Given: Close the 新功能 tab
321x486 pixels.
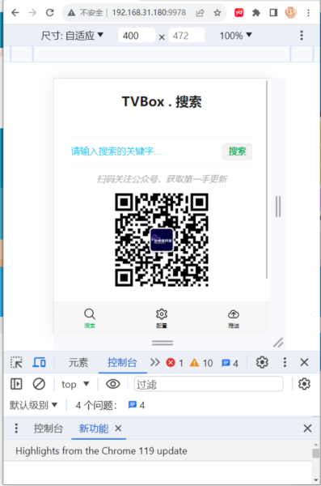Looking at the screenshot, I should pos(118,428).
